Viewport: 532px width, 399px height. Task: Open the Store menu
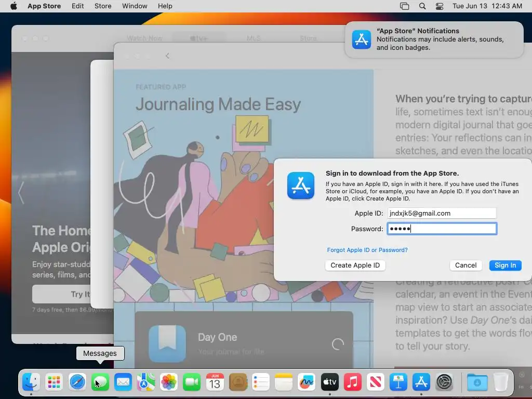click(x=103, y=6)
